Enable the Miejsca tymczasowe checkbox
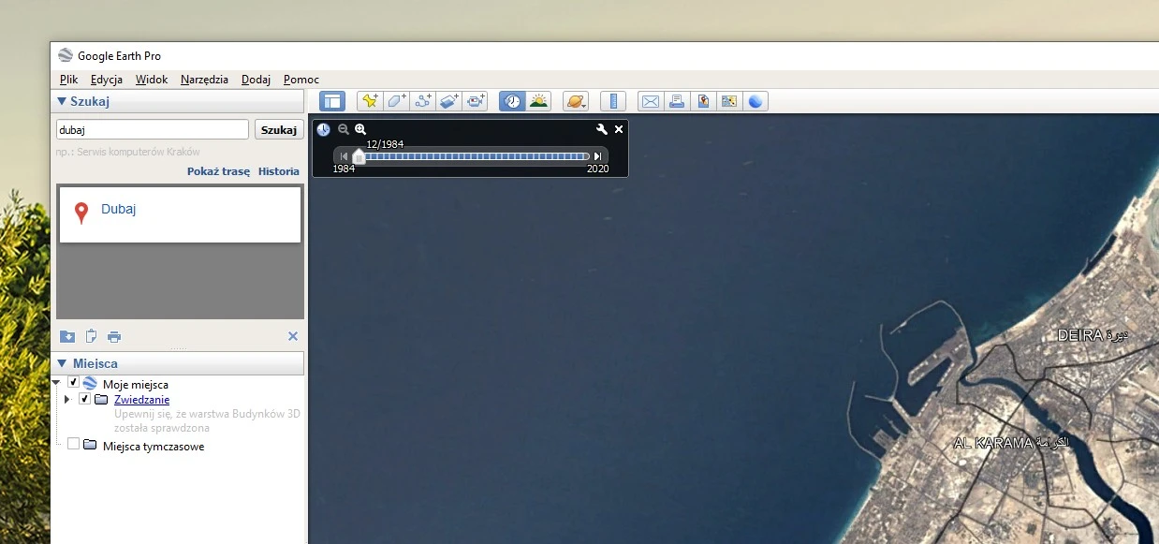Viewport: 1159px width, 544px height. (x=73, y=444)
